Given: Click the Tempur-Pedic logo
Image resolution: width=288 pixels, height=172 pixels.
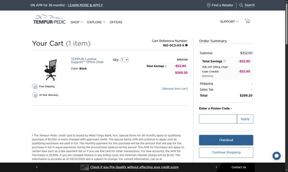Looking at the screenshot, I should pos(49,19).
